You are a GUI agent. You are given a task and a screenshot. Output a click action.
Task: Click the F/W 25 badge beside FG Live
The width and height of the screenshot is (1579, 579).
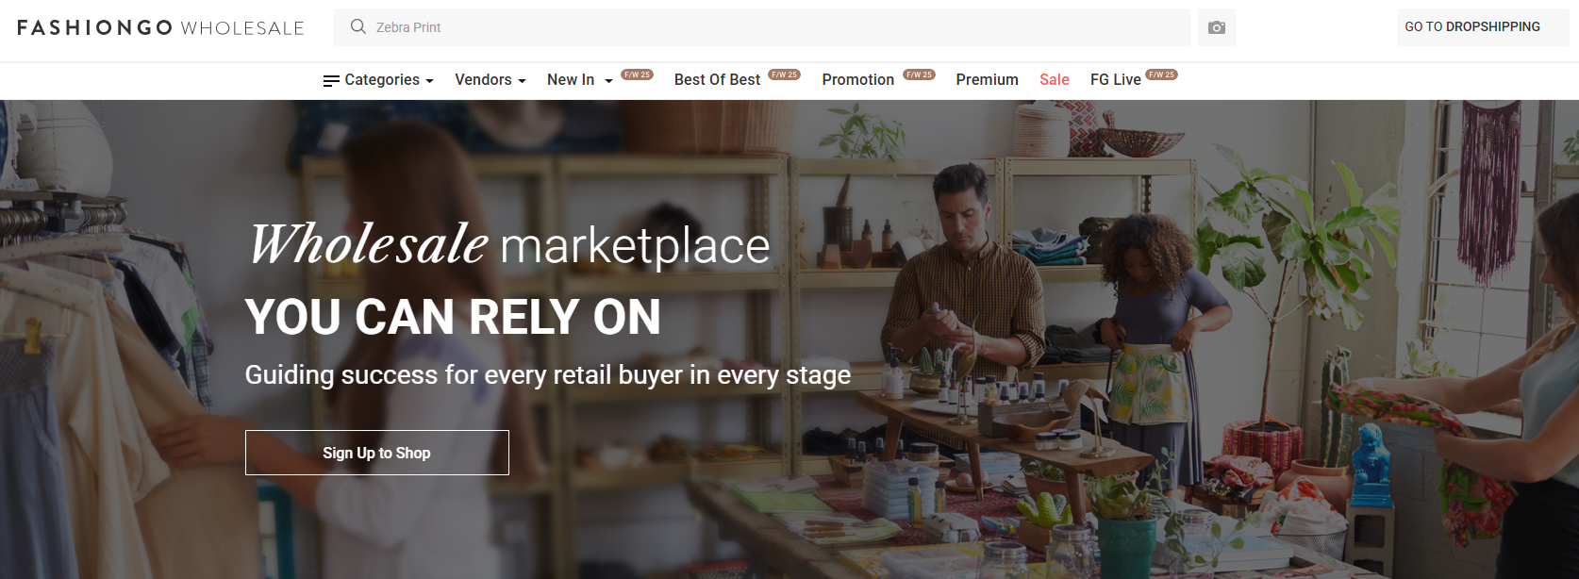1161,74
